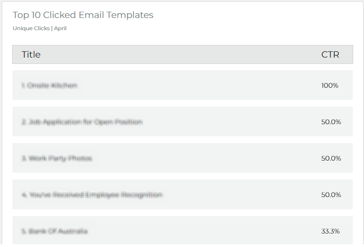Click the Unique Clicks label in the subtitle
The width and height of the screenshot is (364, 247).
[31, 28]
